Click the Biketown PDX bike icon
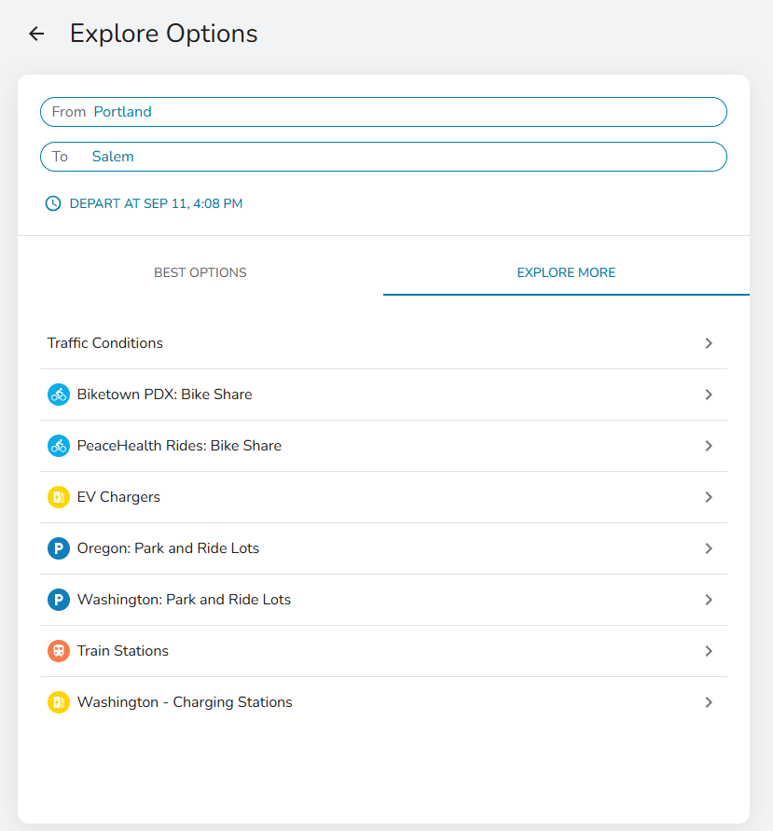Screen dimensions: 773x831 59,395
